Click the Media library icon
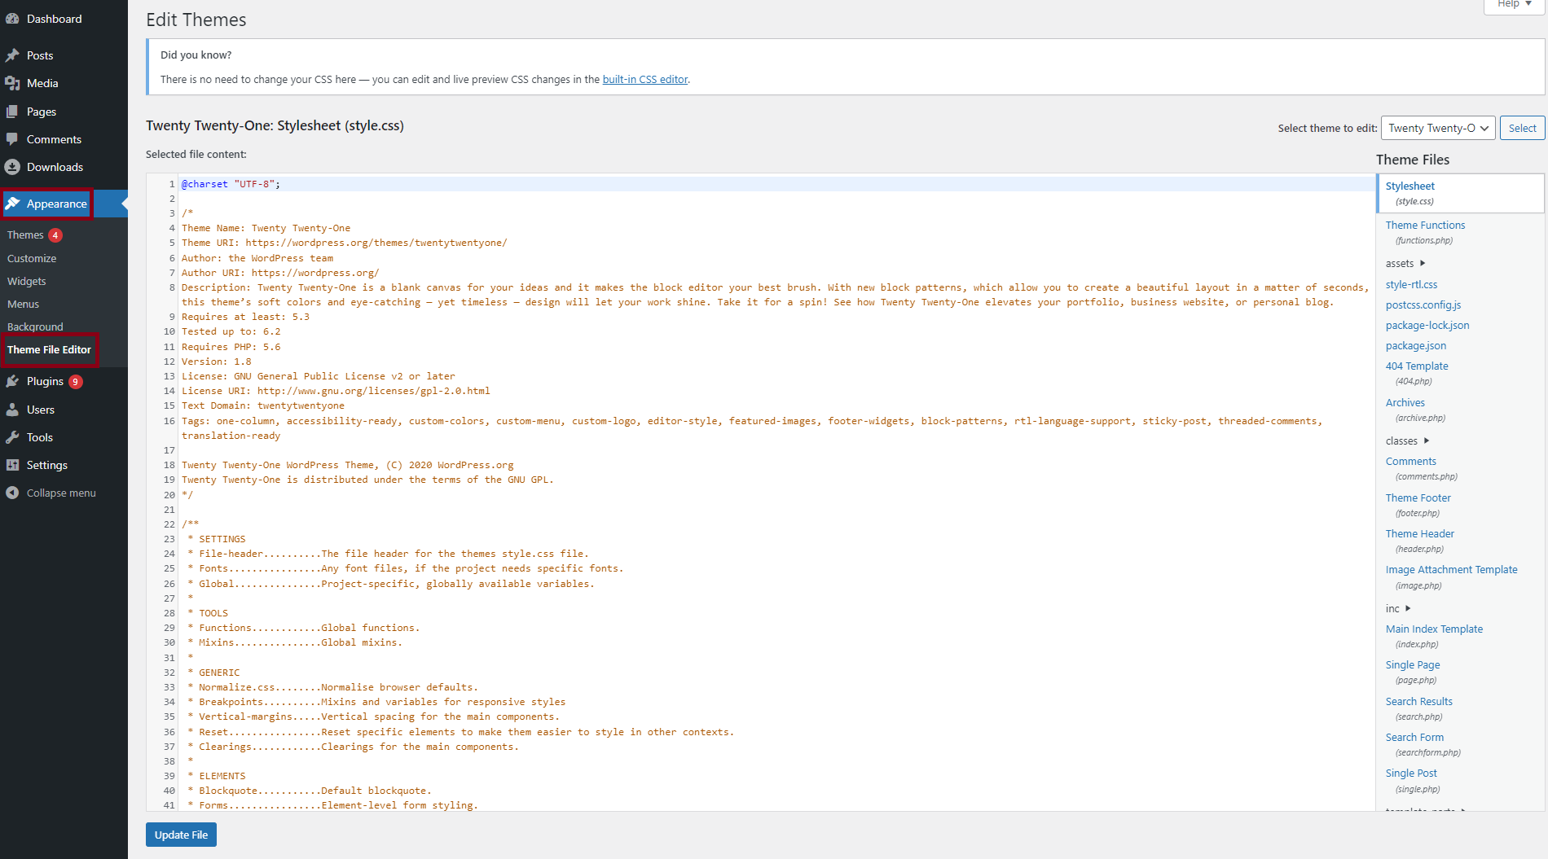This screenshot has width=1548, height=859. pos(12,83)
